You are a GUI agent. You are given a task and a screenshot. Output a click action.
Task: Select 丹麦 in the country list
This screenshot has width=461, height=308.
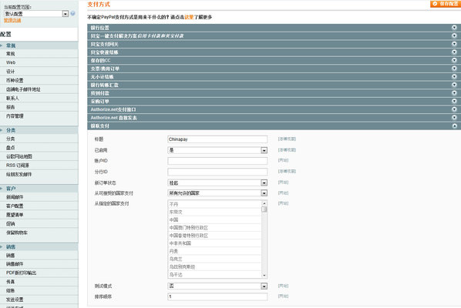point(214,251)
